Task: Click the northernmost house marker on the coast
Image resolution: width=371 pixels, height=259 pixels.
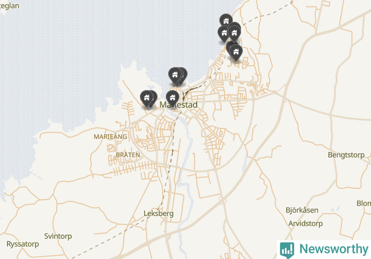Action: (x=226, y=20)
